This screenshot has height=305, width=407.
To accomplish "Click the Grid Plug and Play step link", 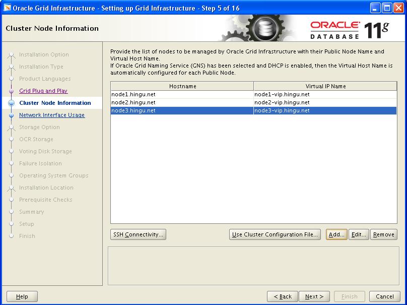I will (43, 91).
